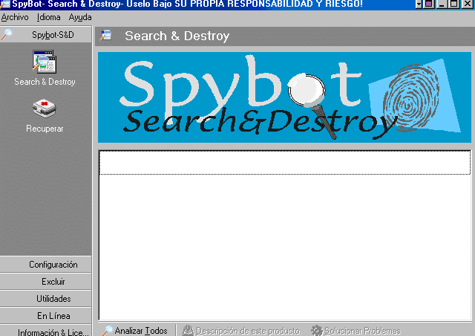The width and height of the screenshot is (475, 336).
Task: Open the Recuperar first-aid kit icon
Action: 45,108
